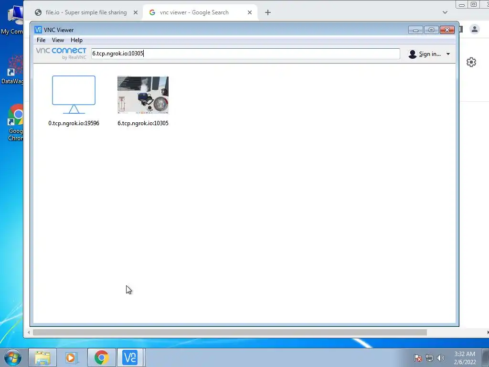Select the My Computer desktop icon
Image resolution: width=489 pixels, height=367 pixels.
click(x=12, y=20)
